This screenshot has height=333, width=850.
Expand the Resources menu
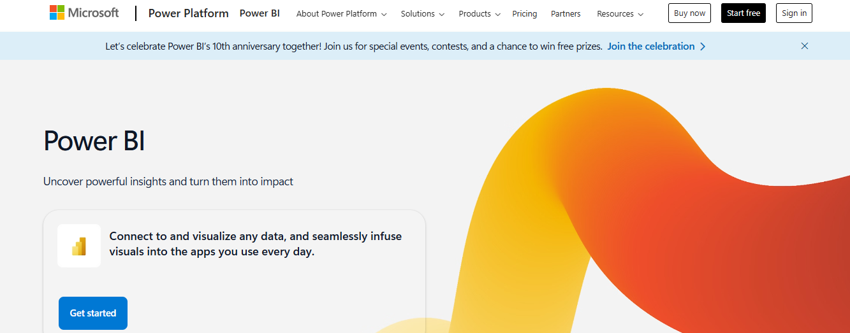[x=620, y=13]
